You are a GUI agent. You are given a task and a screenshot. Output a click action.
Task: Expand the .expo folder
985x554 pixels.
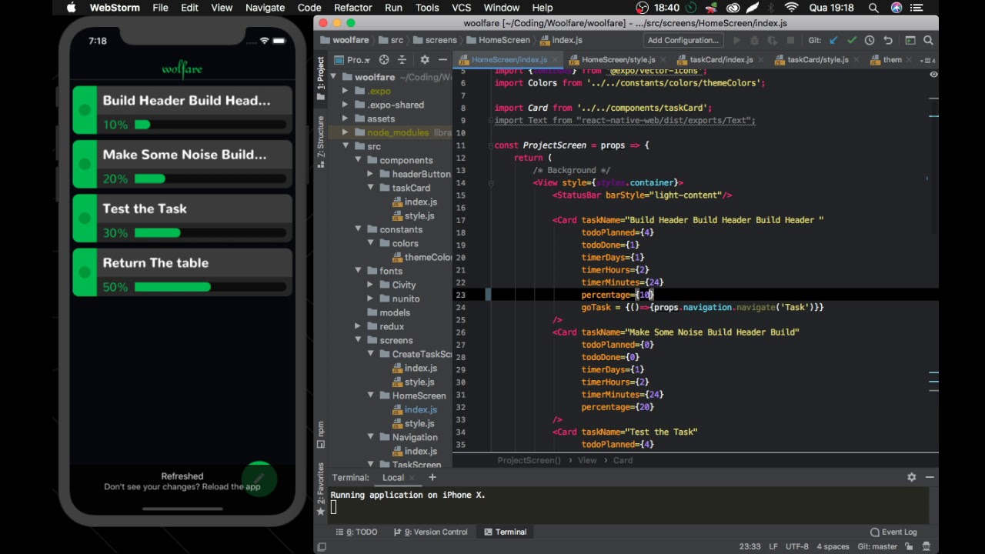[346, 91]
